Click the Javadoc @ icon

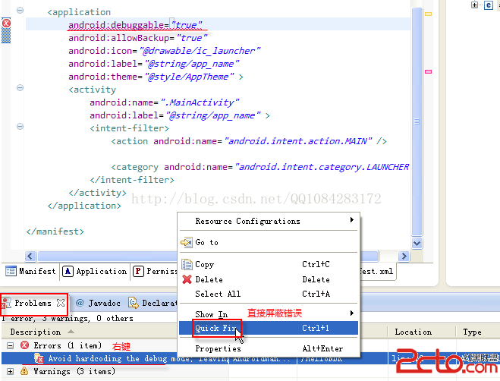coord(80,303)
